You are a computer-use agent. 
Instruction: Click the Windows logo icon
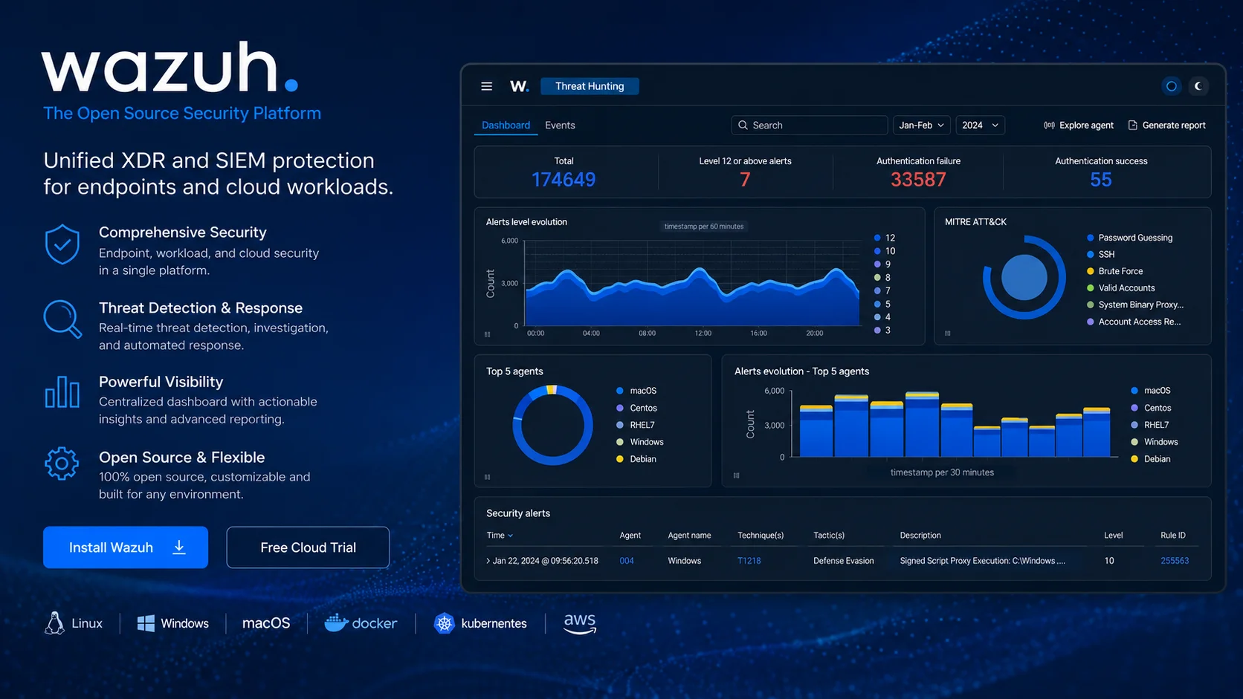coord(146,623)
